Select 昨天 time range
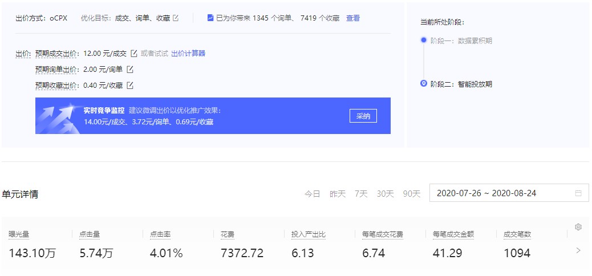 click(x=338, y=194)
